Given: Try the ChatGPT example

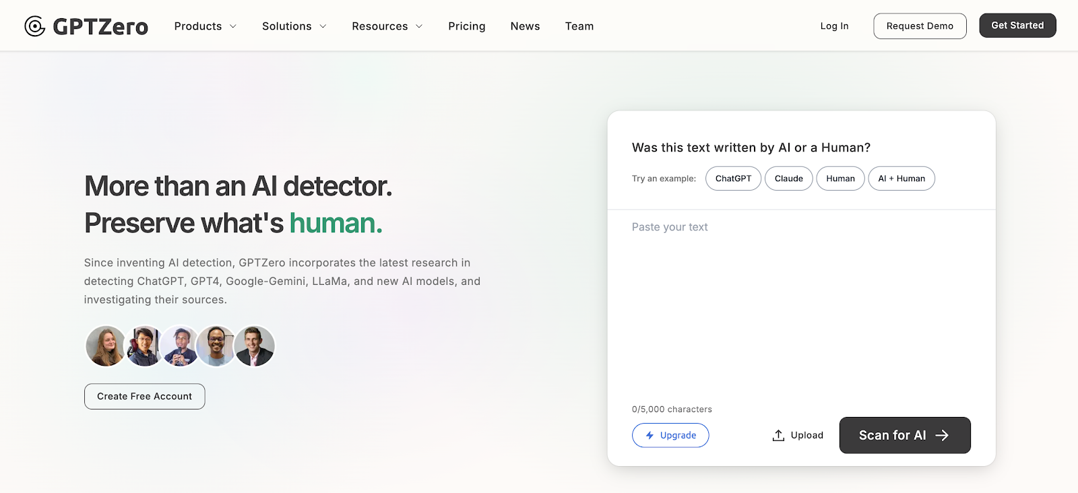Looking at the screenshot, I should pyautogui.click(x=733, y=178).
